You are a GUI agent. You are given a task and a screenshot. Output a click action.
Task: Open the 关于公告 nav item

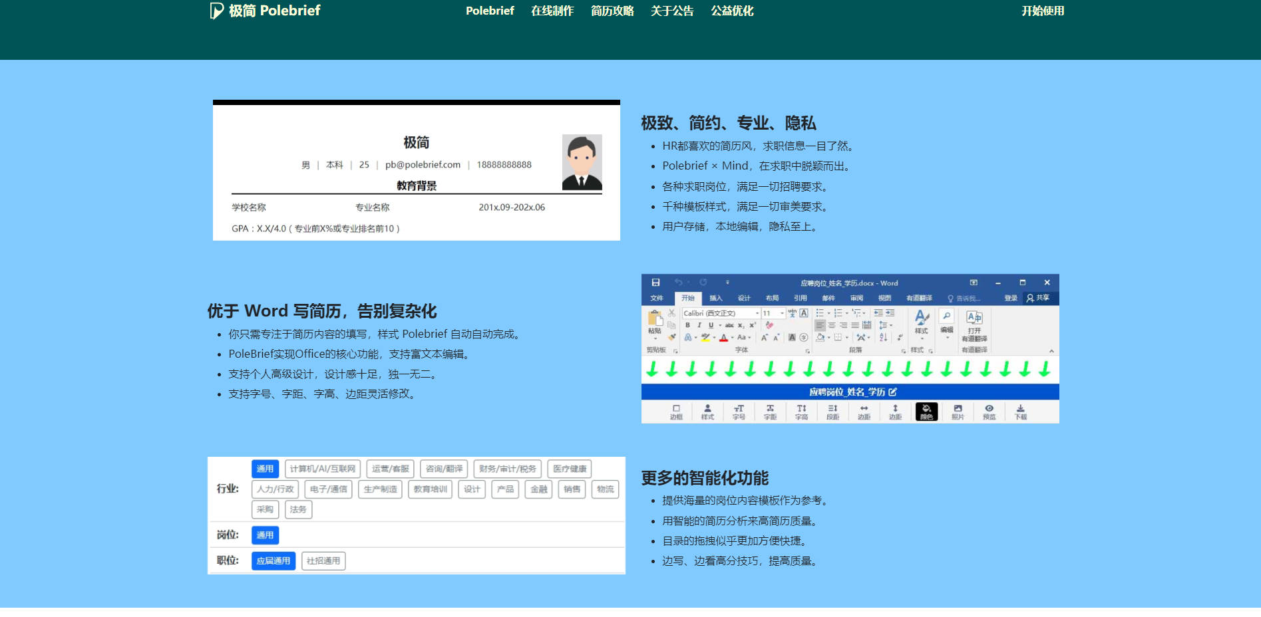672,11
